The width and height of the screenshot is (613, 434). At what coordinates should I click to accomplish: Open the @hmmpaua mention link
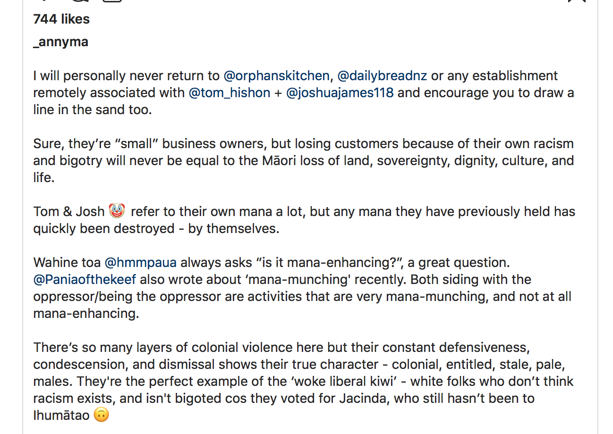[140, 263]
